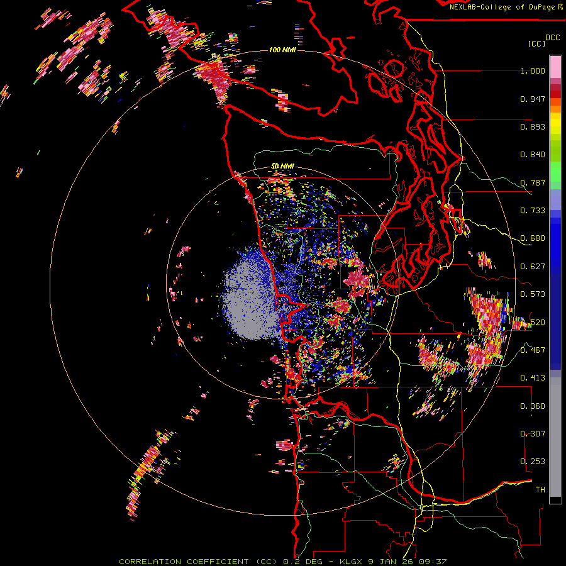The width and height of the screenshot is (566, 566).
Task: Select the 1.000 value on the scale
Action: pos(533,71)
